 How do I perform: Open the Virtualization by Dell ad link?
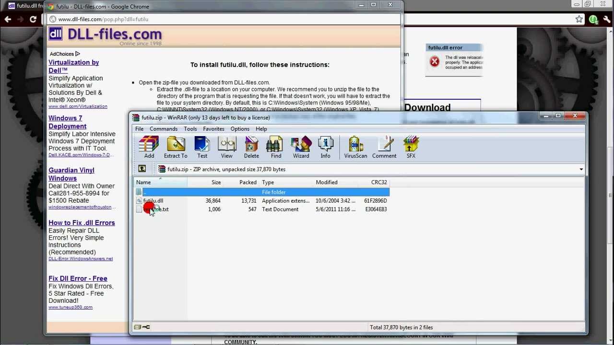tap(73, 66)
